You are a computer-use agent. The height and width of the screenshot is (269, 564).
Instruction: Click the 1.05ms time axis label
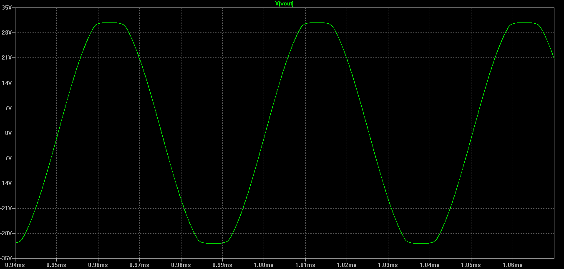click(x=471, y=265)
